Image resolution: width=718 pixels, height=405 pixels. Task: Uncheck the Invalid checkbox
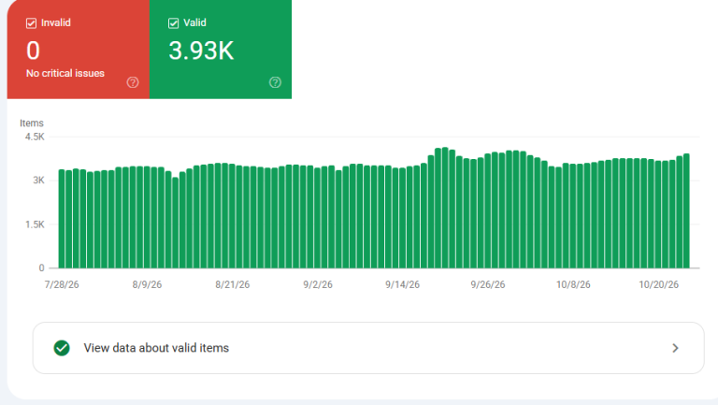tap(31, 23)
